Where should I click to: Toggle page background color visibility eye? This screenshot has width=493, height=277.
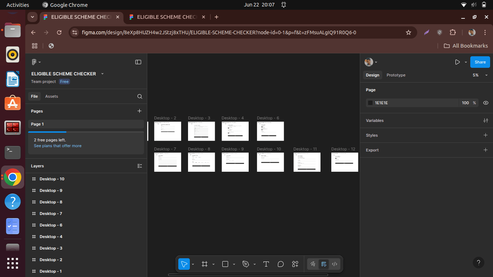point(485,103)
